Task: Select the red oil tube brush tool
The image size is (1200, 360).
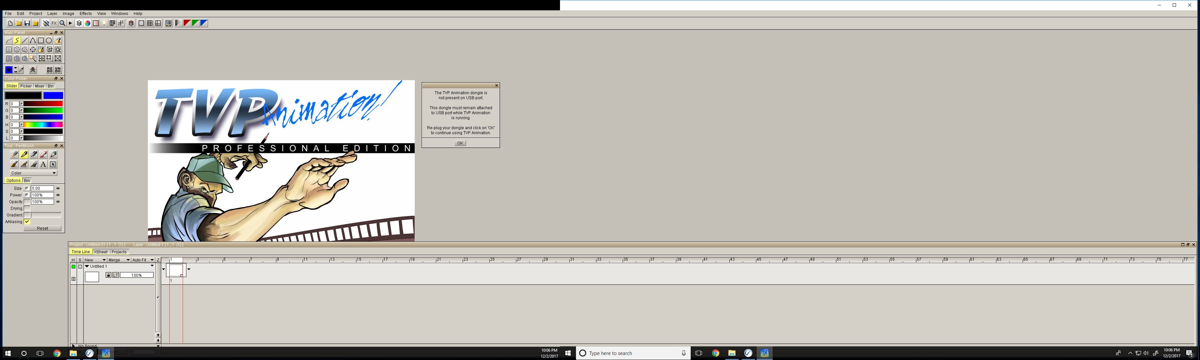Action: (43, 155)
